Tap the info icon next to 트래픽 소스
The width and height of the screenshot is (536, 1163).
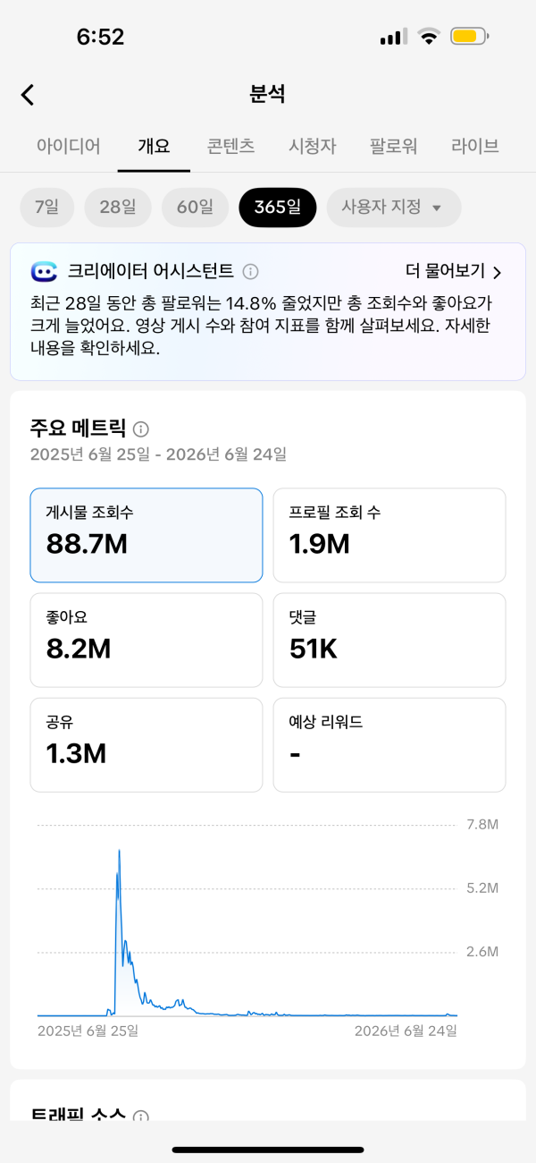(140, 1117)
